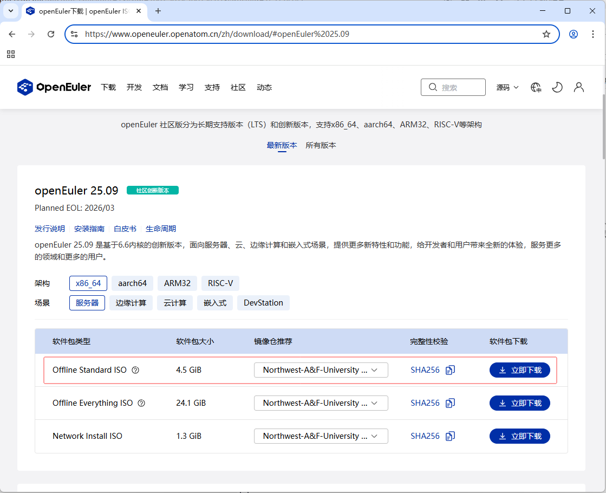Open the apps grid icon in bookmarks bar
Viewport: 606px width, 493px height.
coord(11,54)
